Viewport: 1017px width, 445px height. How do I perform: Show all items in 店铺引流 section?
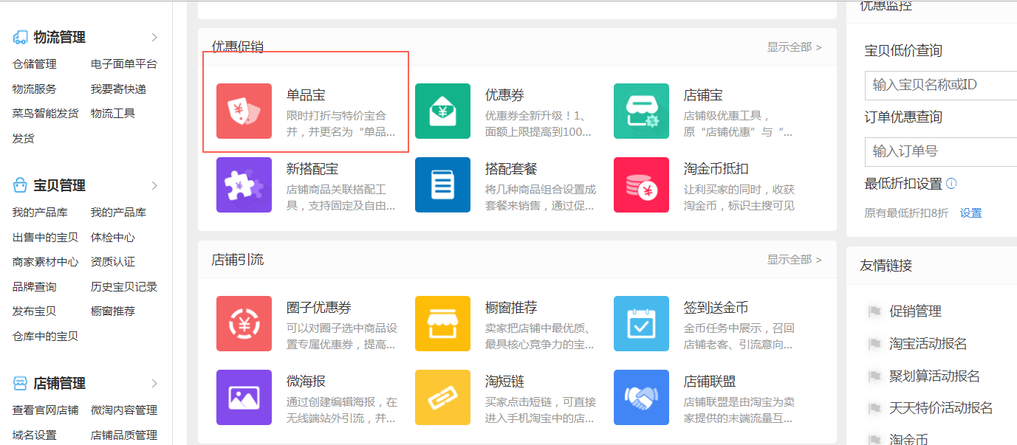794,260
